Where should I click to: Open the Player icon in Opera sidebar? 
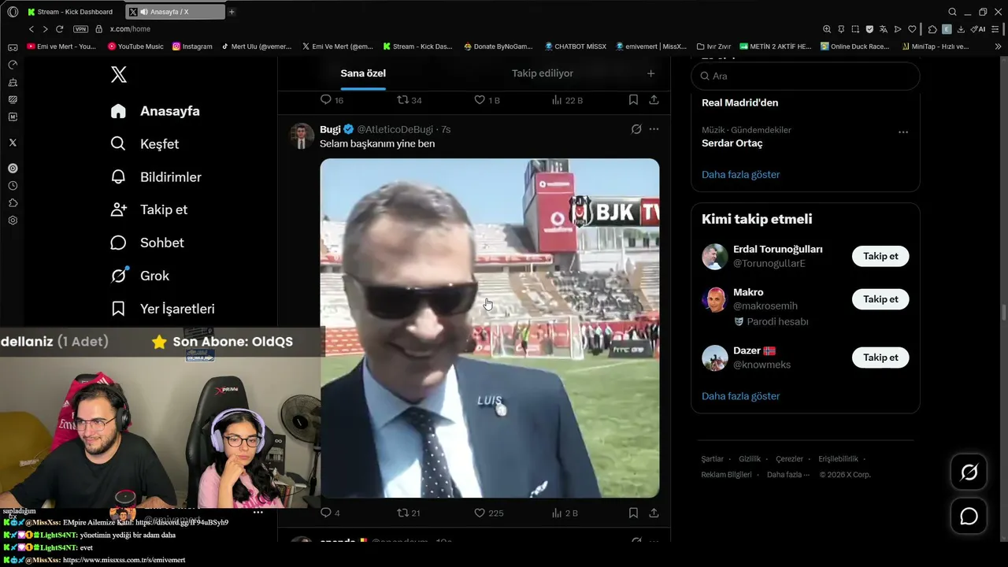[13, 168]
